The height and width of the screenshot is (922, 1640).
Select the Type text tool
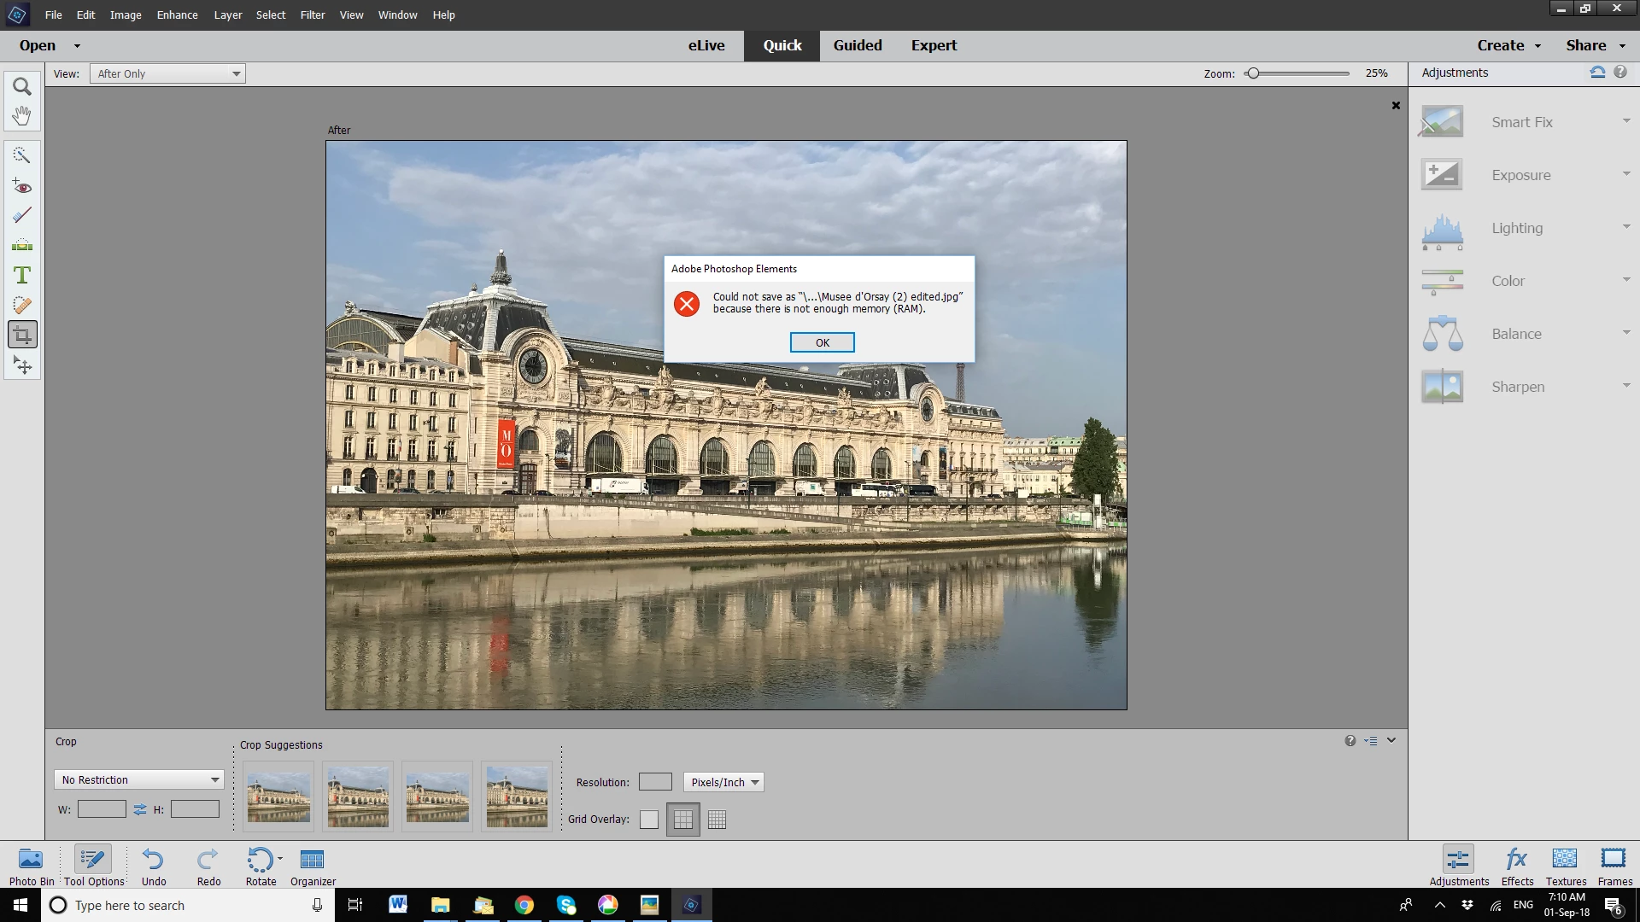(x=22, y=275)
